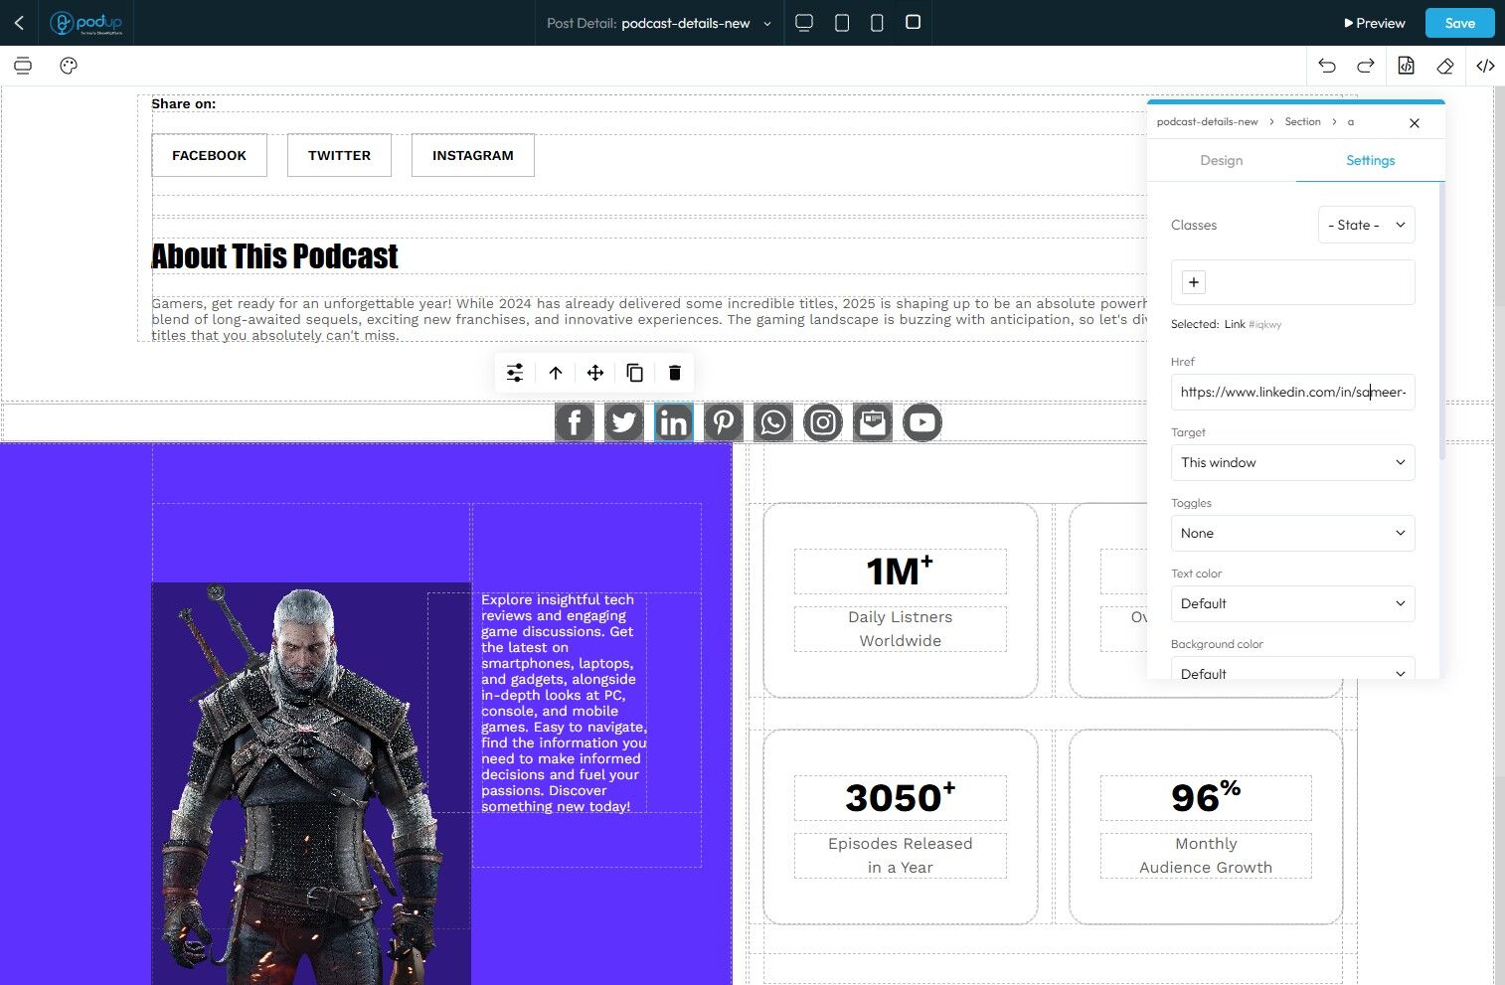Select the YouTube social icon
1505x985 pixels.
922,422
